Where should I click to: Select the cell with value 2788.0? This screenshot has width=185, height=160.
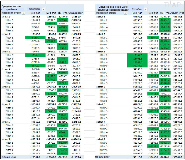tap(51, 66)
